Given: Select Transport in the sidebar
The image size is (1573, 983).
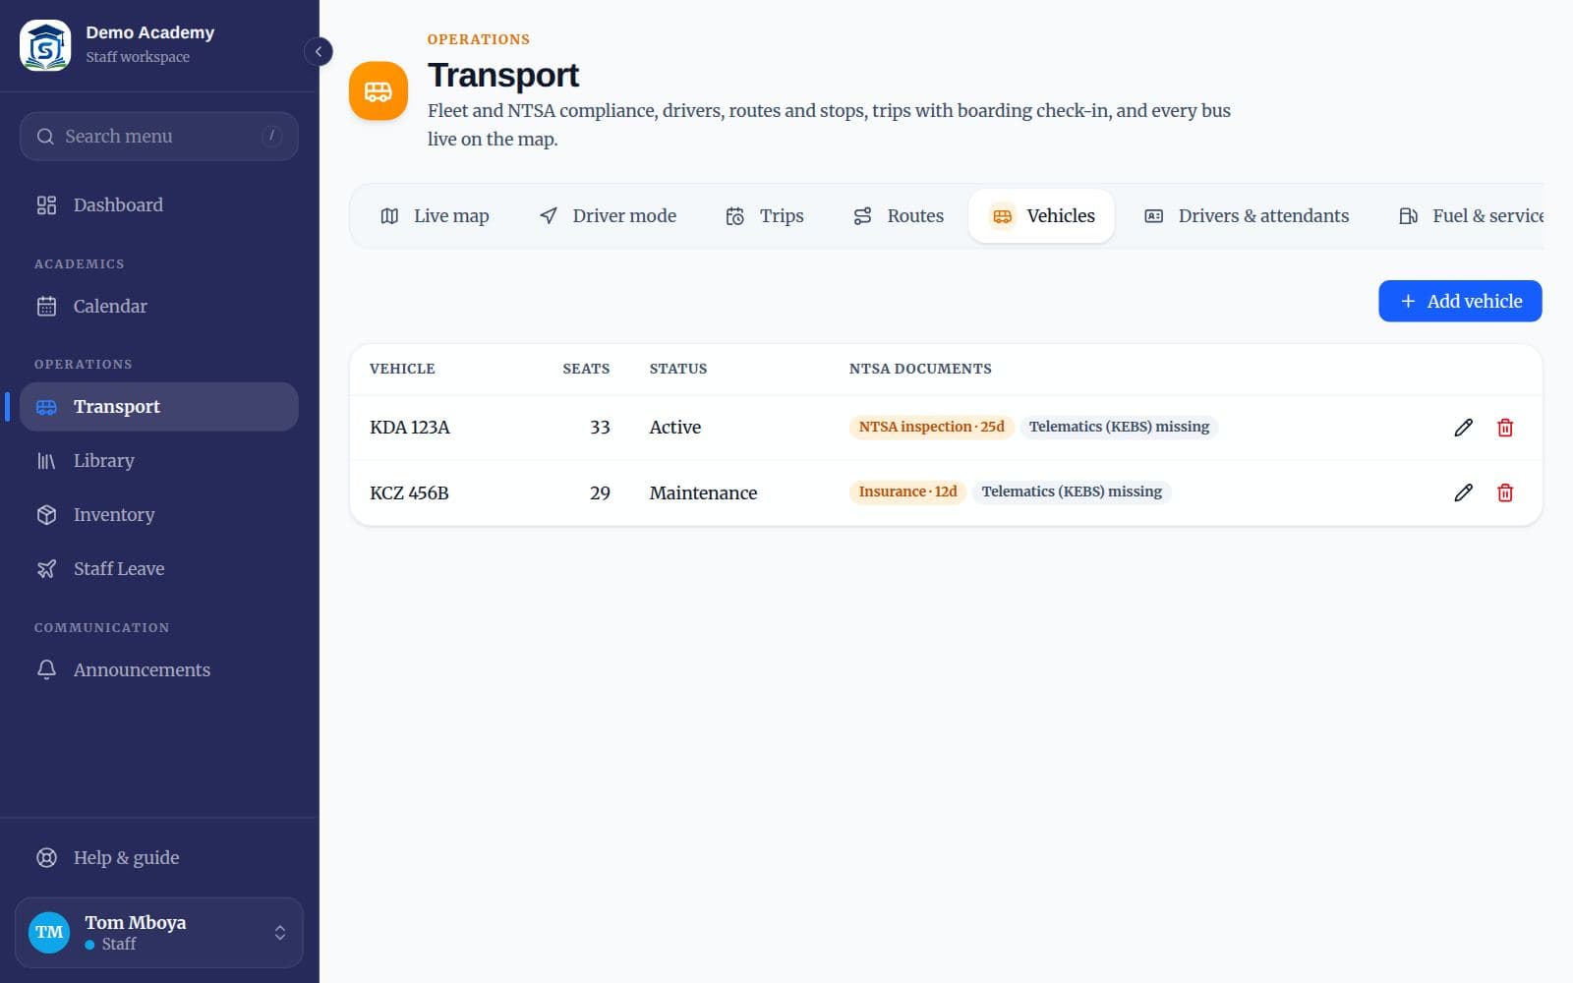Looking at the screenshot, I should coord(158,407).
